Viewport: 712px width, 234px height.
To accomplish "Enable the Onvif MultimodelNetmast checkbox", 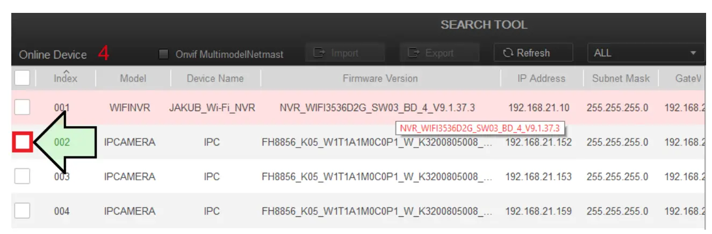I will click(x=164, y=54).
